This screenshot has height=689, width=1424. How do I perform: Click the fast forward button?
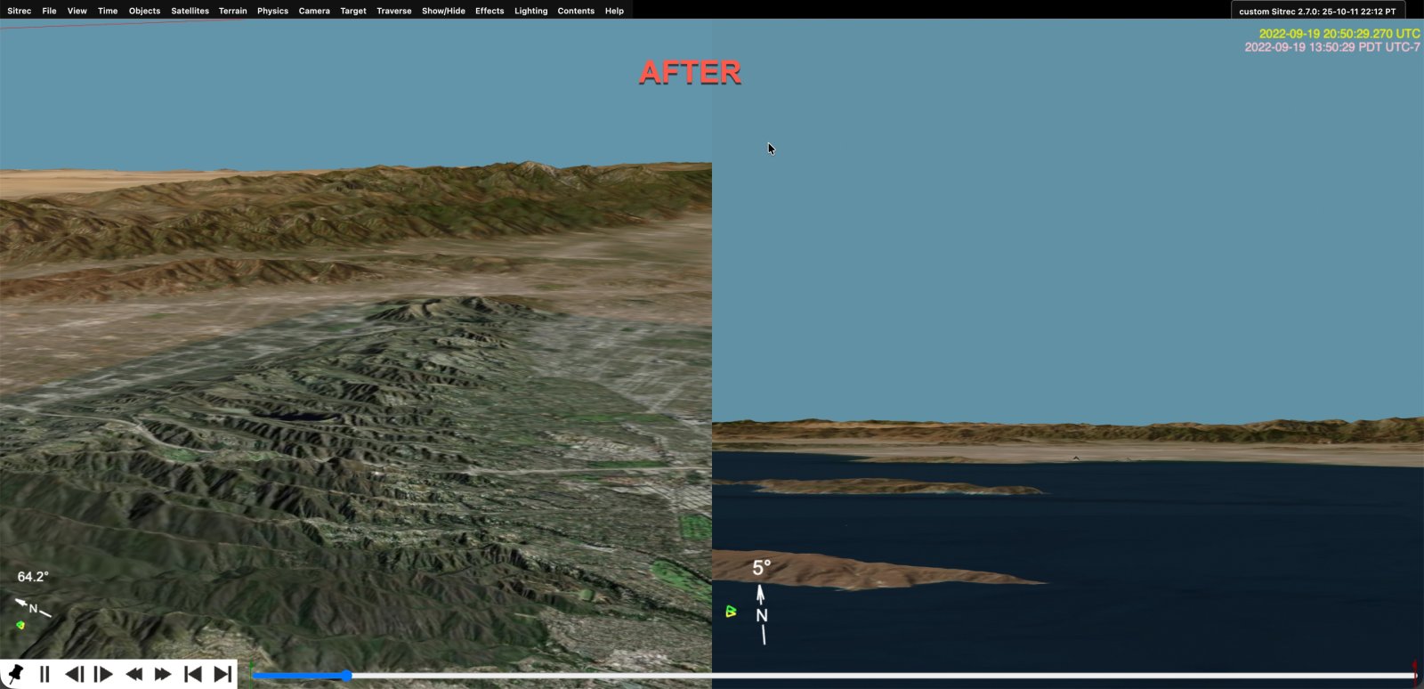pos(163,674)
